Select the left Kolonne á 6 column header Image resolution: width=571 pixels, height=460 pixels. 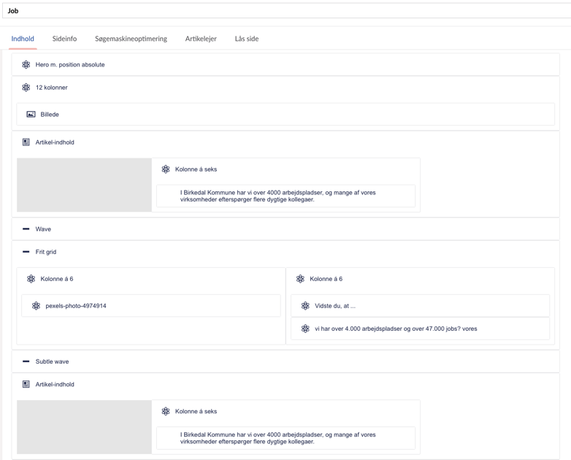57,279
